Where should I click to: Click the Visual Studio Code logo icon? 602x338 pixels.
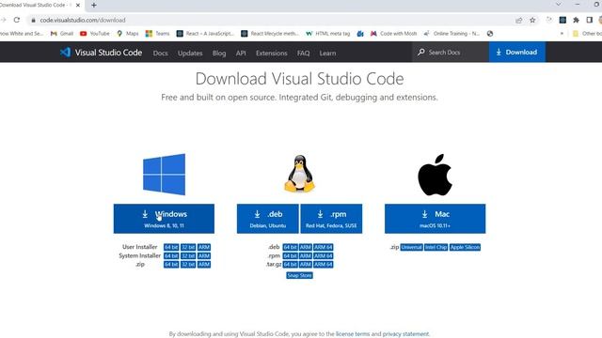click(x=65, y=53)
